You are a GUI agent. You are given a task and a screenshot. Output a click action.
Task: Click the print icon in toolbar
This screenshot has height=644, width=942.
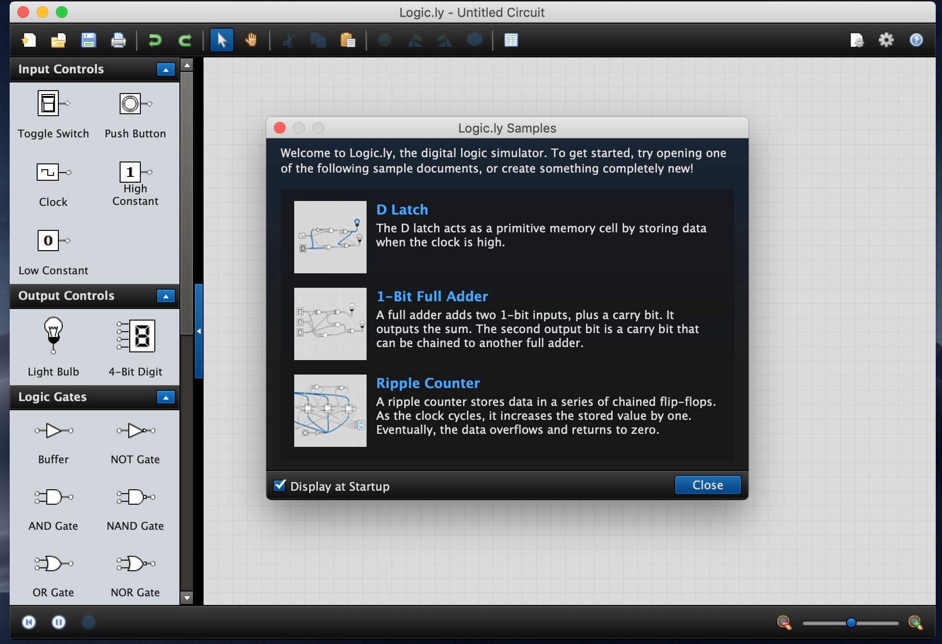(x=118, y=40)
